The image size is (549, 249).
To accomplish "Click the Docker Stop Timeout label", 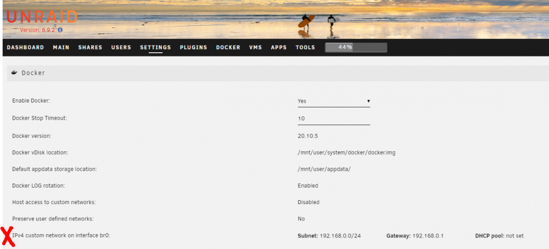I will pyautogui.click(x=40, y=118).
